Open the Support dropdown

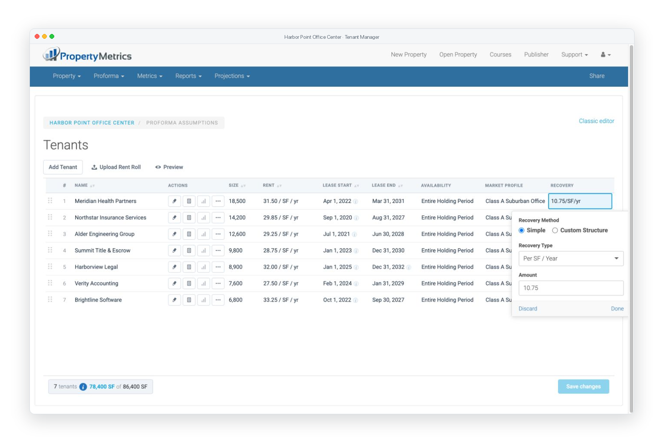click(574, 55)
